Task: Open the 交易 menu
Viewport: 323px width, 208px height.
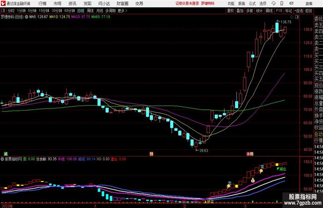Action: 139,3
